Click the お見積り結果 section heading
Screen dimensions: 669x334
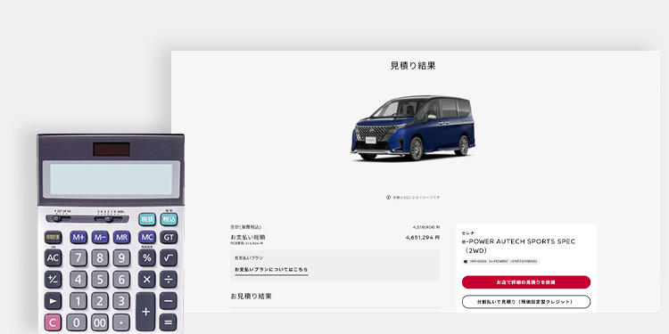(x=251, y=296)
